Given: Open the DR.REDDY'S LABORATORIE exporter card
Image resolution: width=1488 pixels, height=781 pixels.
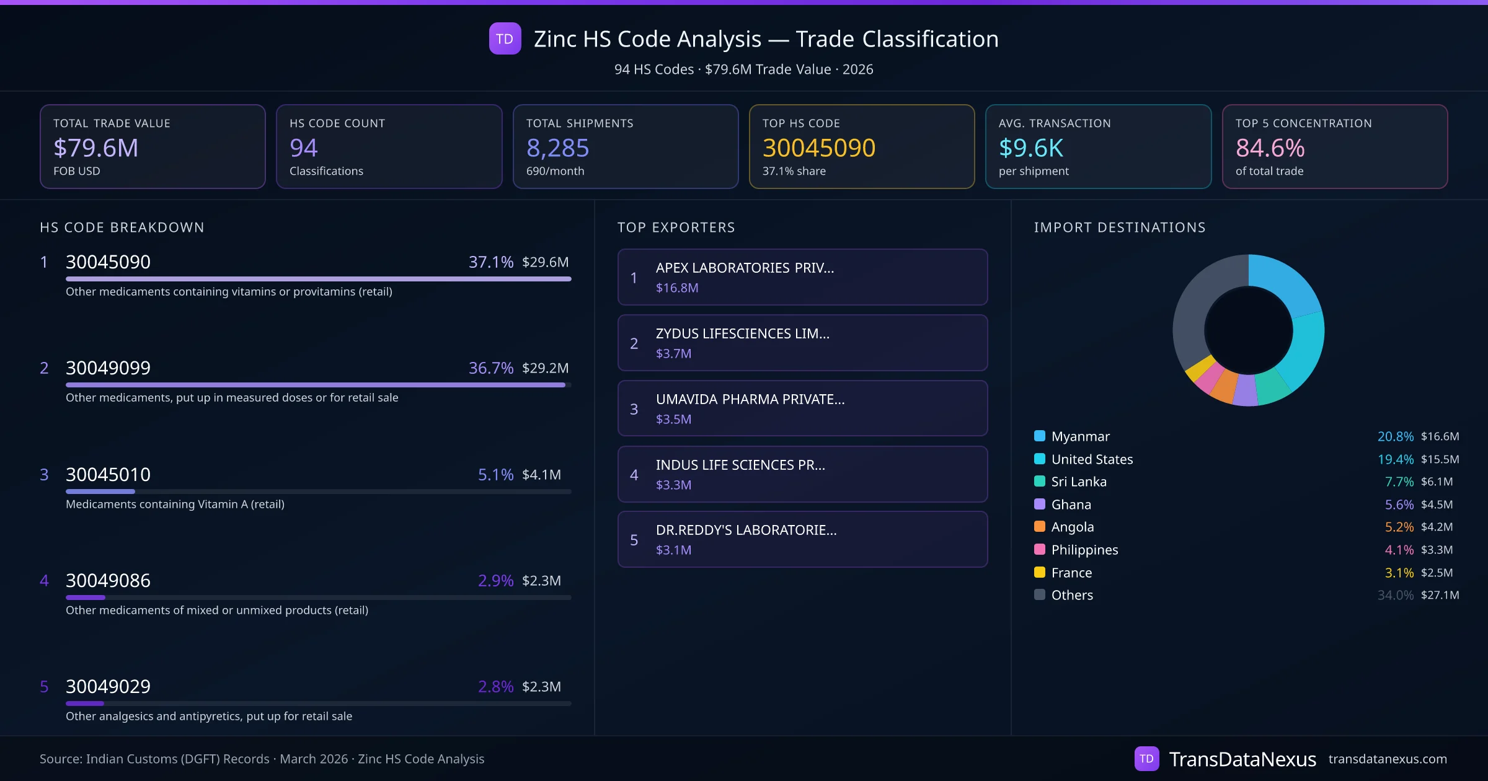Looking at the screenshot, I should coord(802,539).
